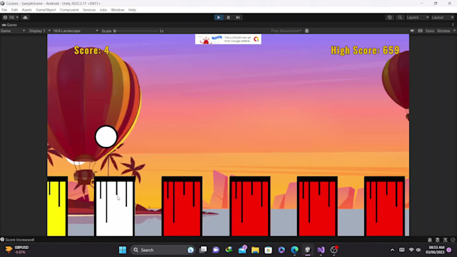Open the GBPUSD widget on taskbar

(x=17, y=250)
